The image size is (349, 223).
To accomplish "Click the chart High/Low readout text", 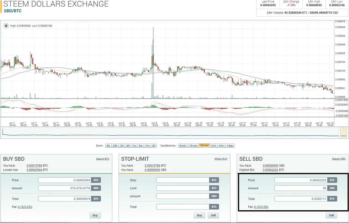I will 31,26.
